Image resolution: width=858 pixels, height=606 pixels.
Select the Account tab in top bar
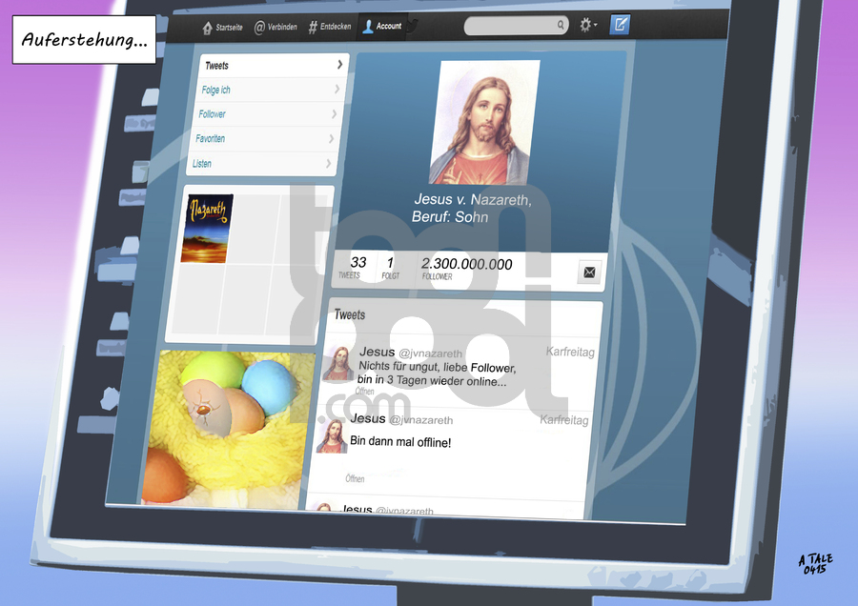pyautogui.click(x=382, y=26)
